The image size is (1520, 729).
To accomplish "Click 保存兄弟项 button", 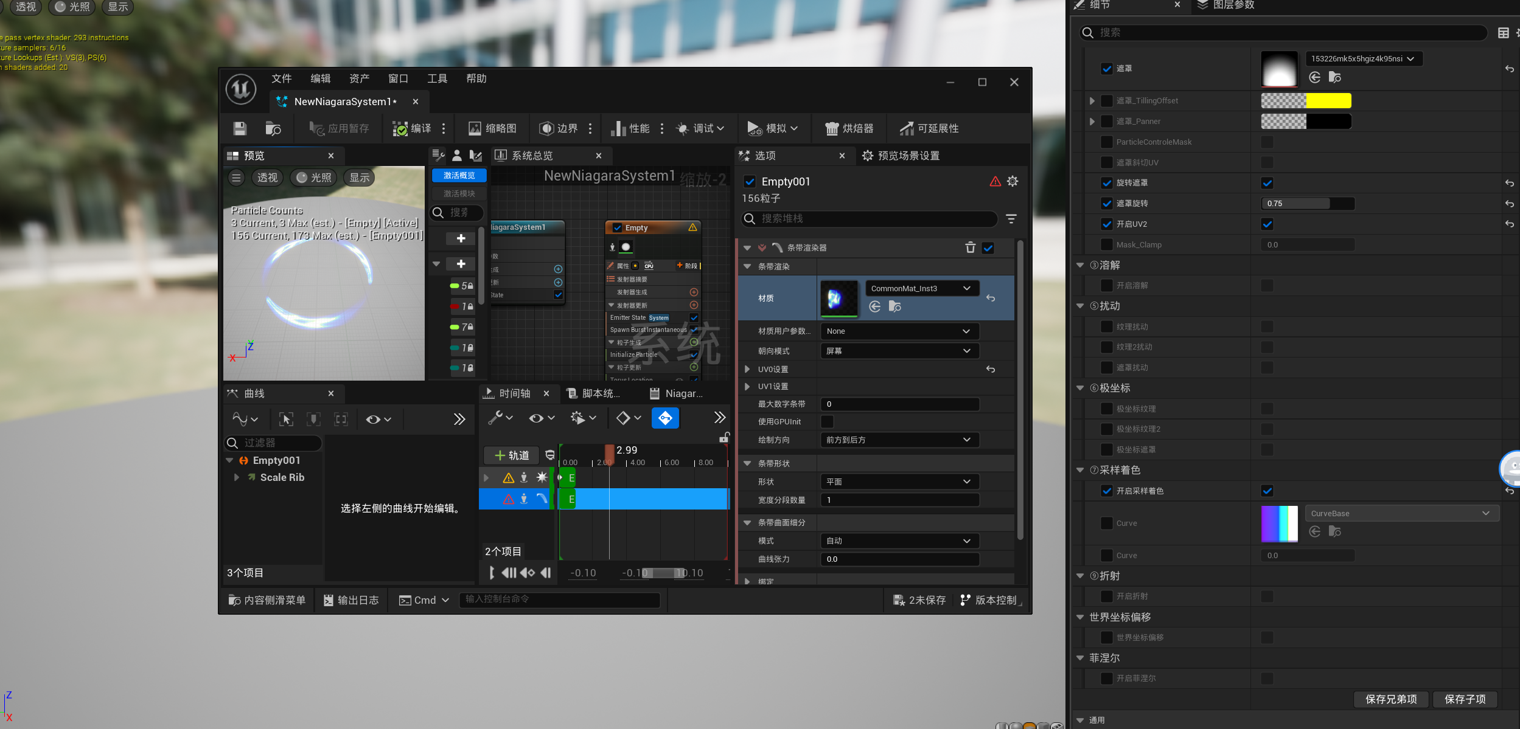I will pyautogui.click(x=1392, y=699).
